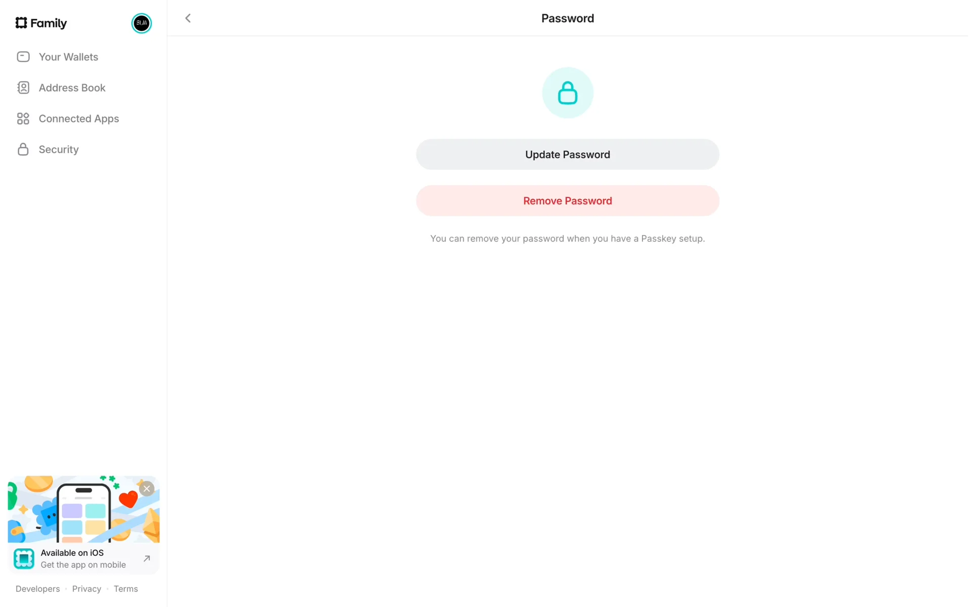Click the Family iOS app icon
972x607 pixels.
(24, 558)
